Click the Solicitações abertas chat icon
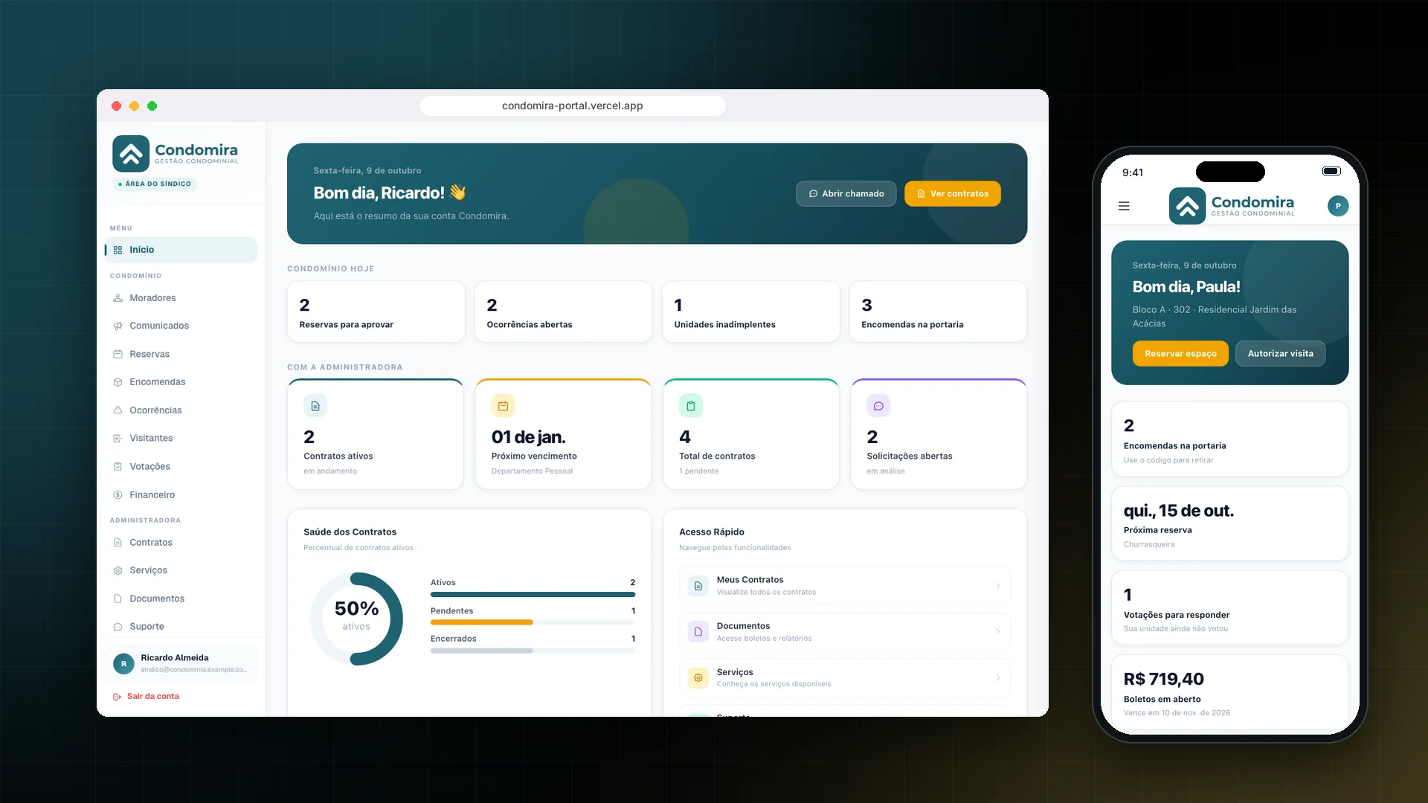The image size is (1428, 803). click(x=878, y=406)
